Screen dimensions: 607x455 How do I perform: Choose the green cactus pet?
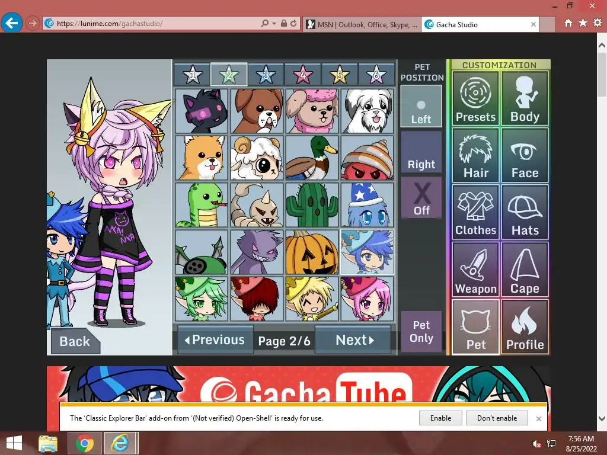312,205
